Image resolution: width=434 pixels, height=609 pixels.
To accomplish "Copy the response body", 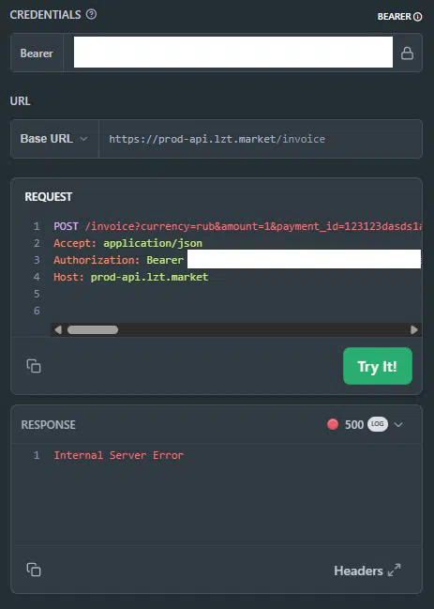I will point(34,570).
